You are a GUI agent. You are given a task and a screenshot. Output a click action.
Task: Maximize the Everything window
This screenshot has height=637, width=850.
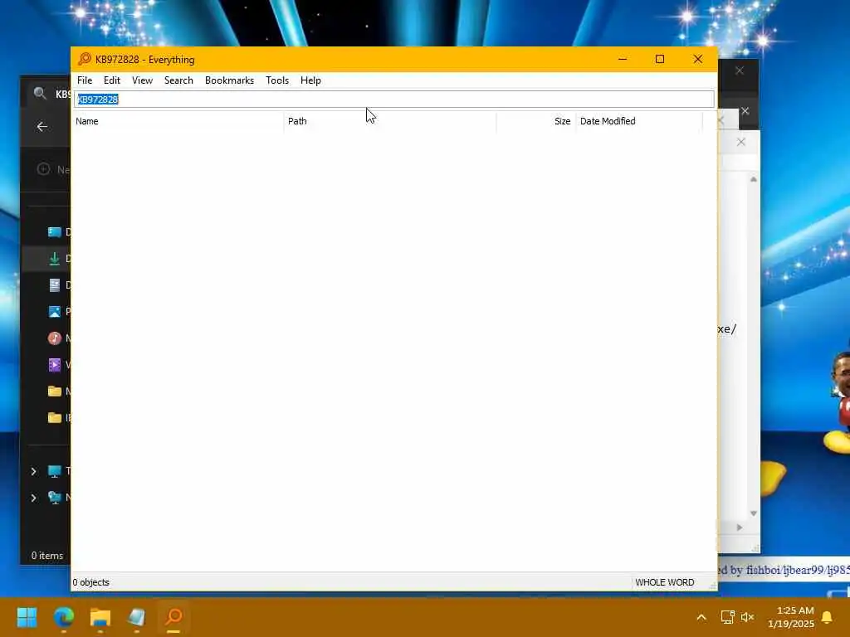click(660, 59)
